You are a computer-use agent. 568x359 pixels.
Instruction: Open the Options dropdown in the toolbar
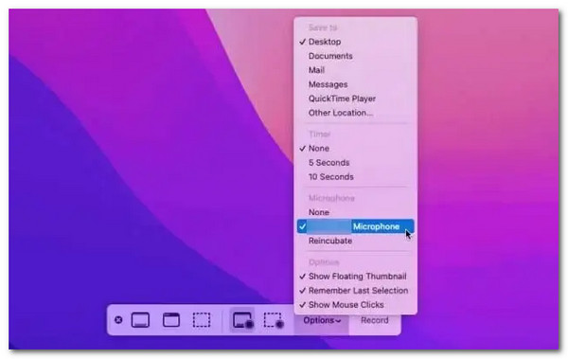(322, 320)
